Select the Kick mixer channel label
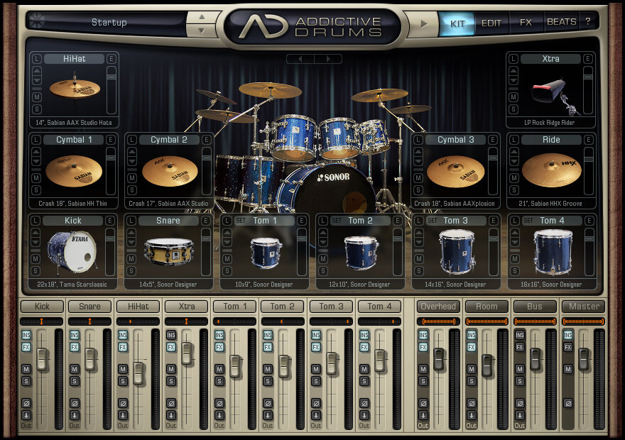This screenshot has width=625, height=440. [x=42, y=306]
